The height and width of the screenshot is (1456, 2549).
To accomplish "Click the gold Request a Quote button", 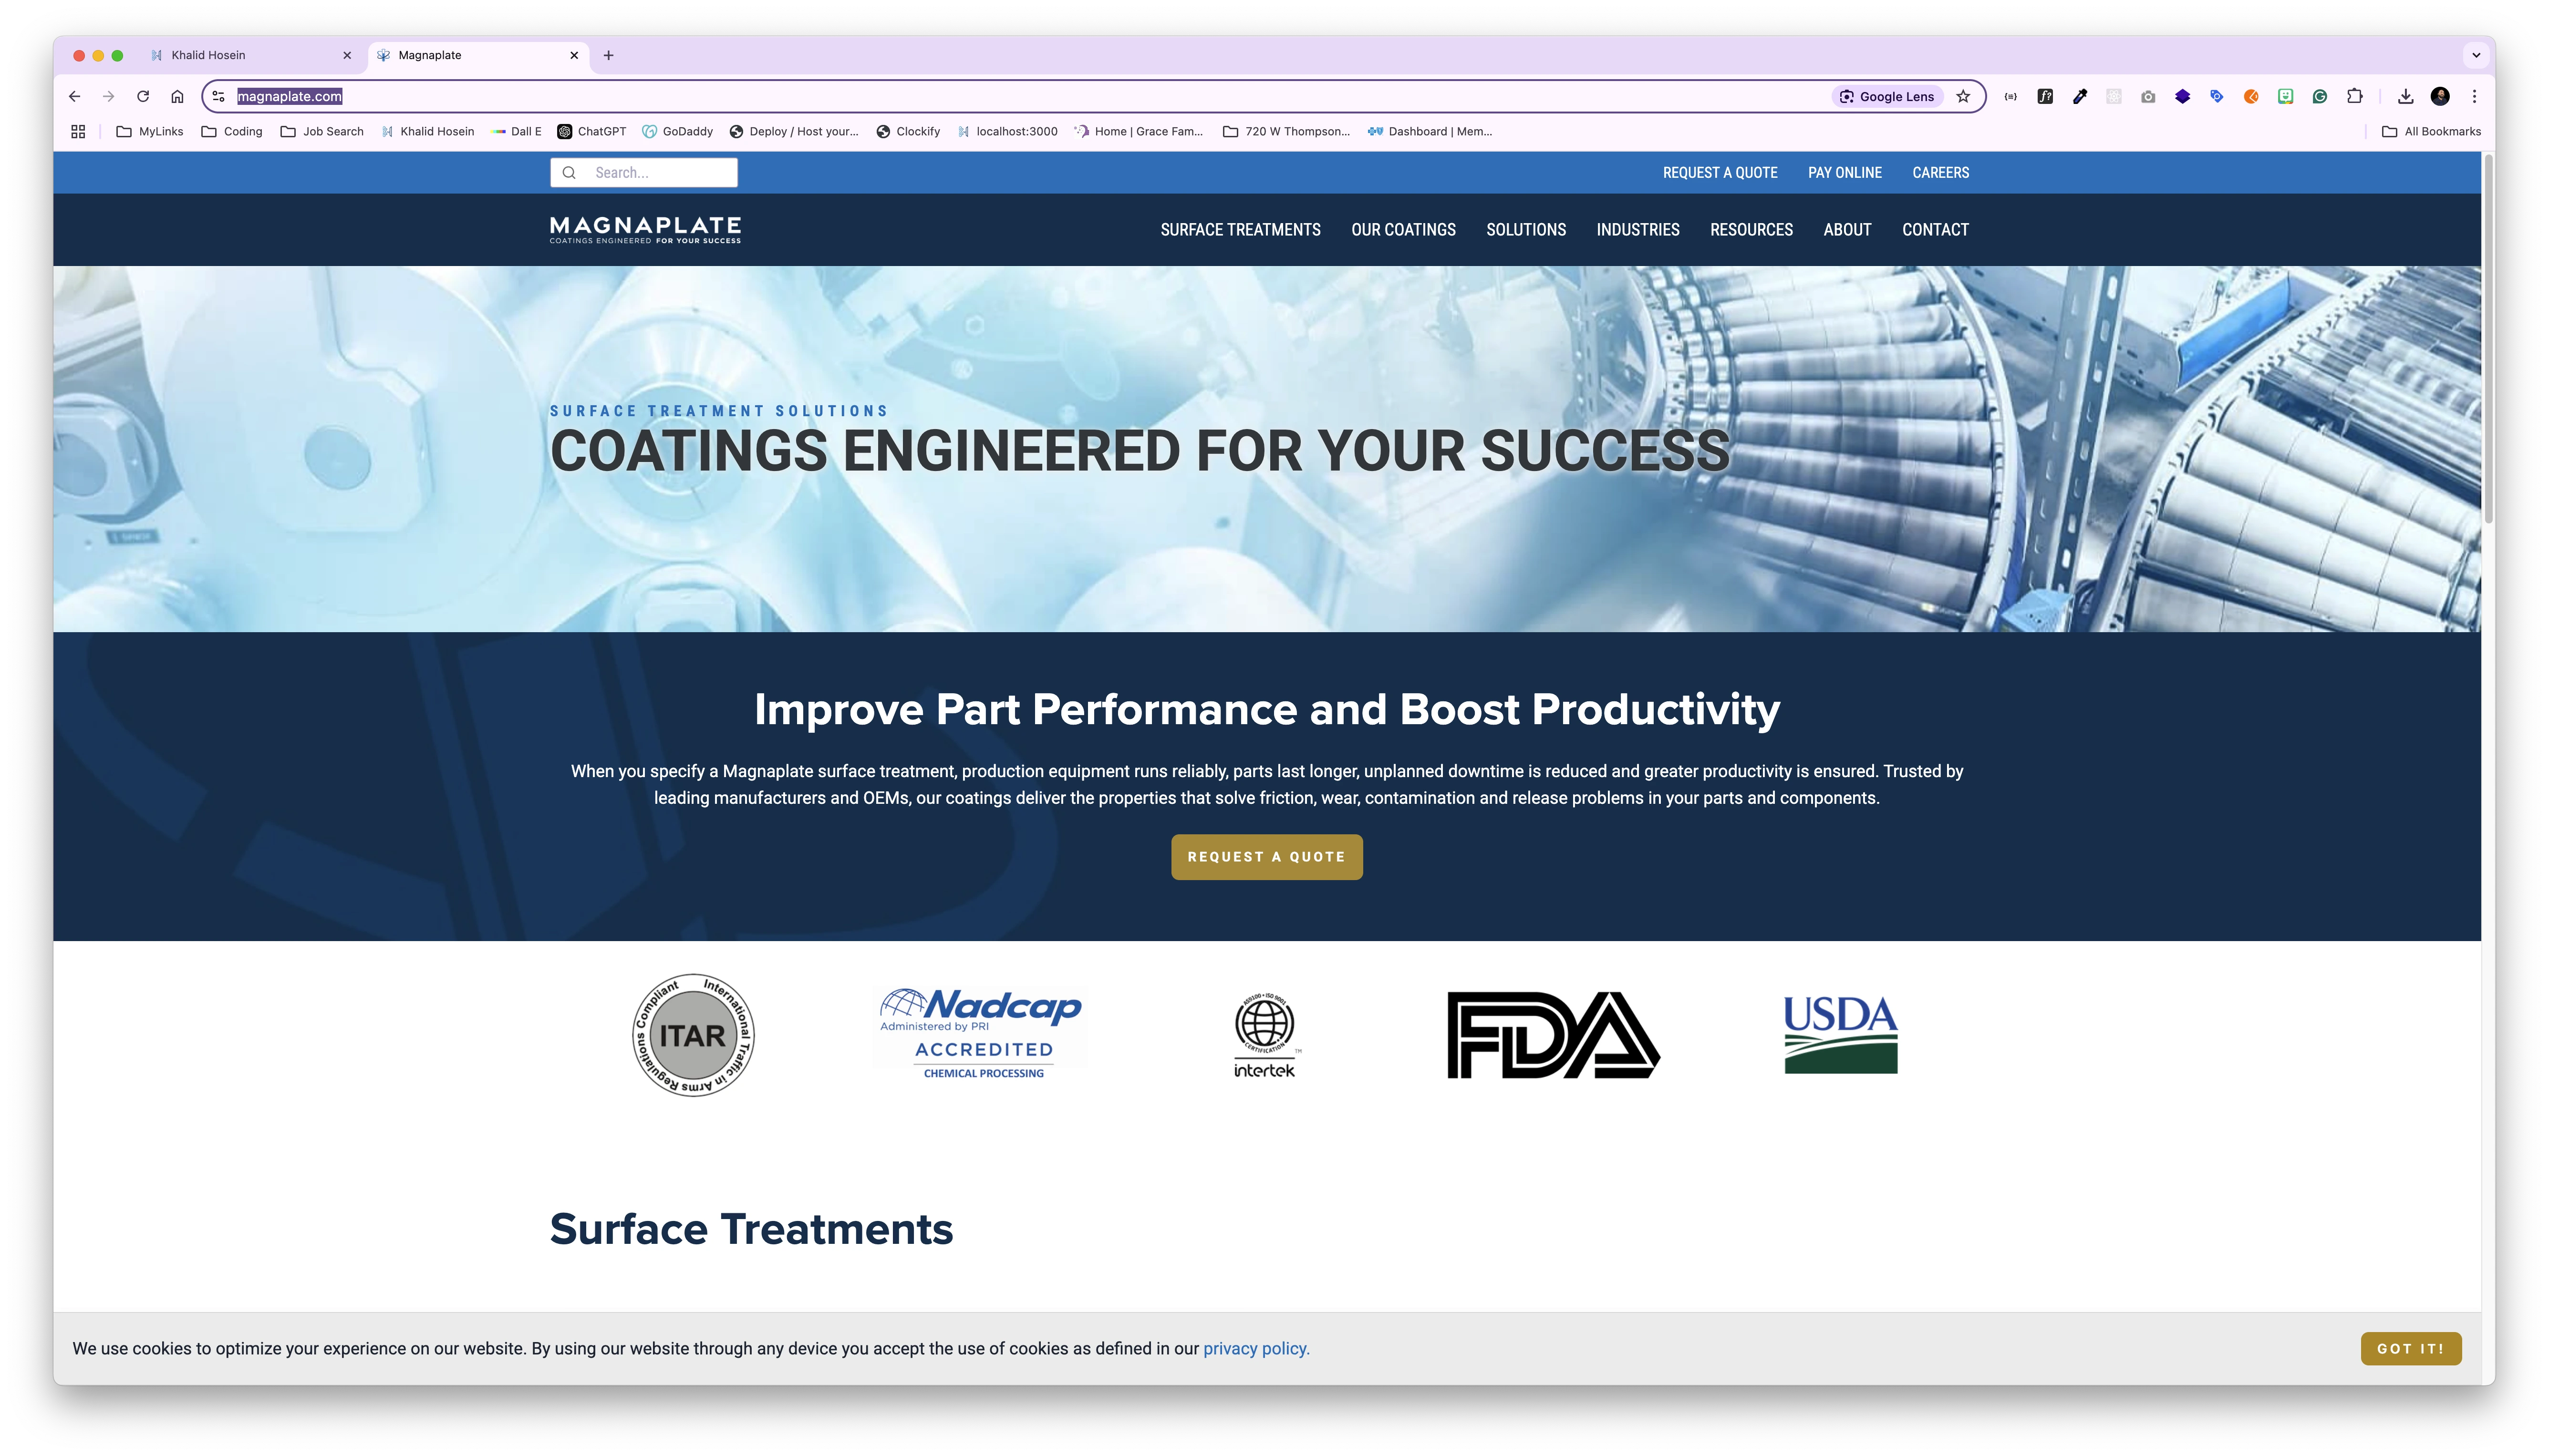I will (1265, 857).
